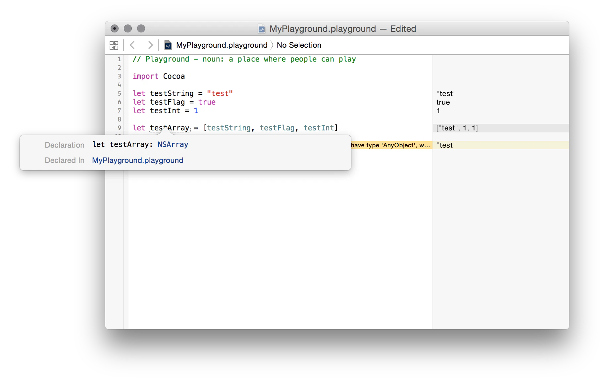Click the number literal 1 on line 7
606x382 pixels.
[x=196, y=111]
